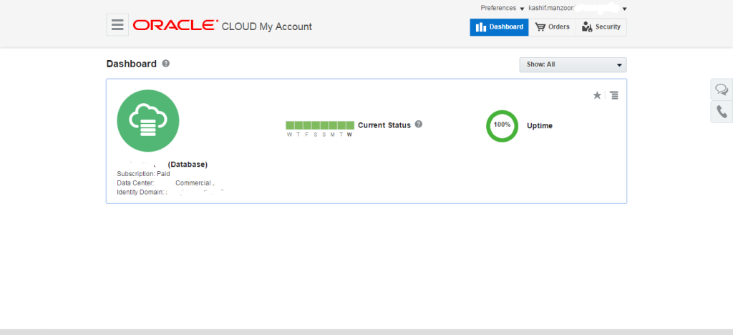Click the Current Status help icon
This screenshot has width=733, height=335.
[418, 125]
